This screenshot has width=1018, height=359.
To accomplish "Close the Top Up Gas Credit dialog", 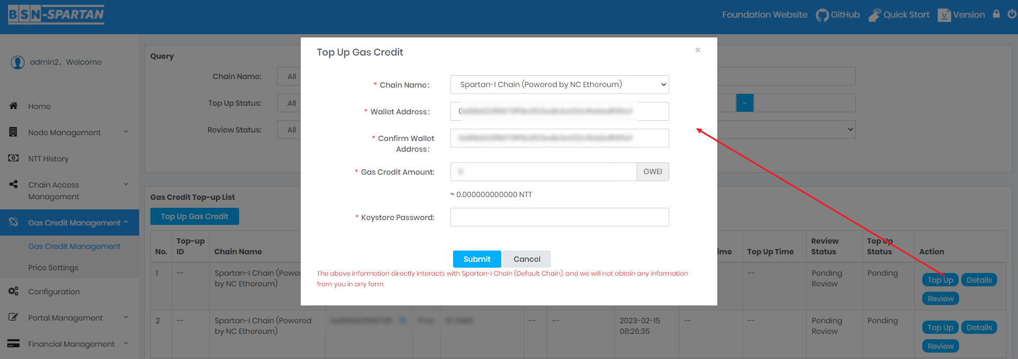I will point(698,50).
